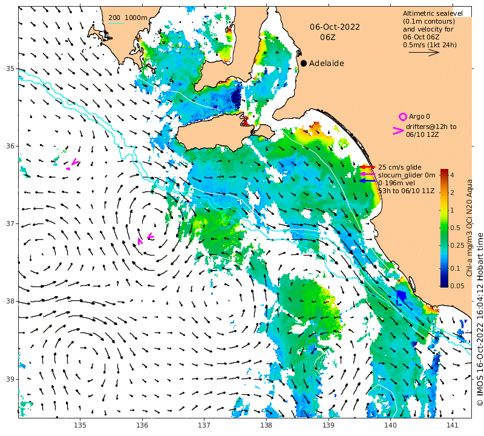This screenshot has width=484, height=436.
Task: Click the longitude tick label 141
Action: point(453,426)
